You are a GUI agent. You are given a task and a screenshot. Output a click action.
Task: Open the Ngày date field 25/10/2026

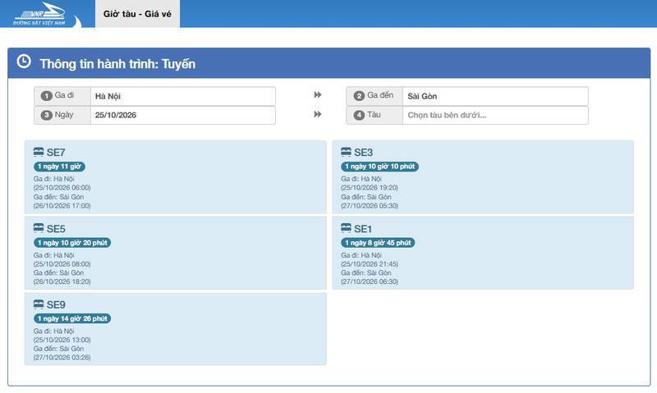(183, 115)
